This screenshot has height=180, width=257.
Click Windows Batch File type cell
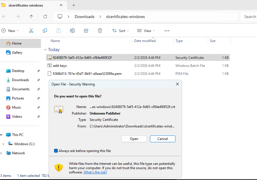190,66
